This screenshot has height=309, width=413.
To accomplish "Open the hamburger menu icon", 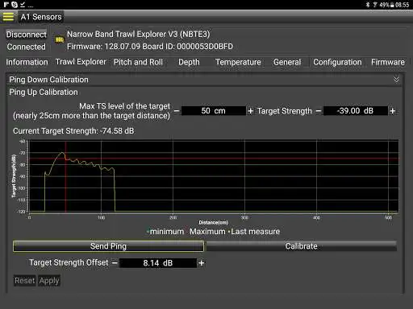I will [x=8, y=17].
